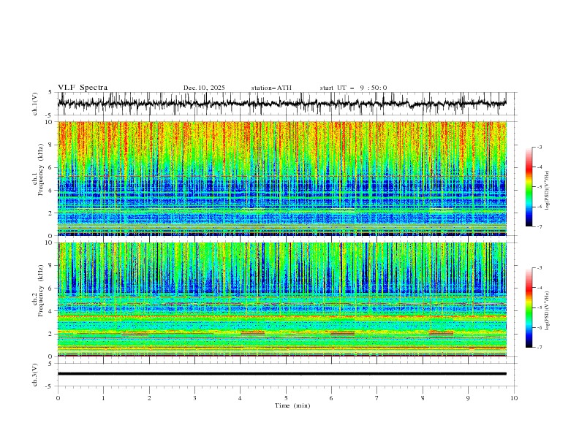Click the "Time (min)" axis title
Image resolution: width=579 pixels, height=447 pixels.
(x=292, y=405)
